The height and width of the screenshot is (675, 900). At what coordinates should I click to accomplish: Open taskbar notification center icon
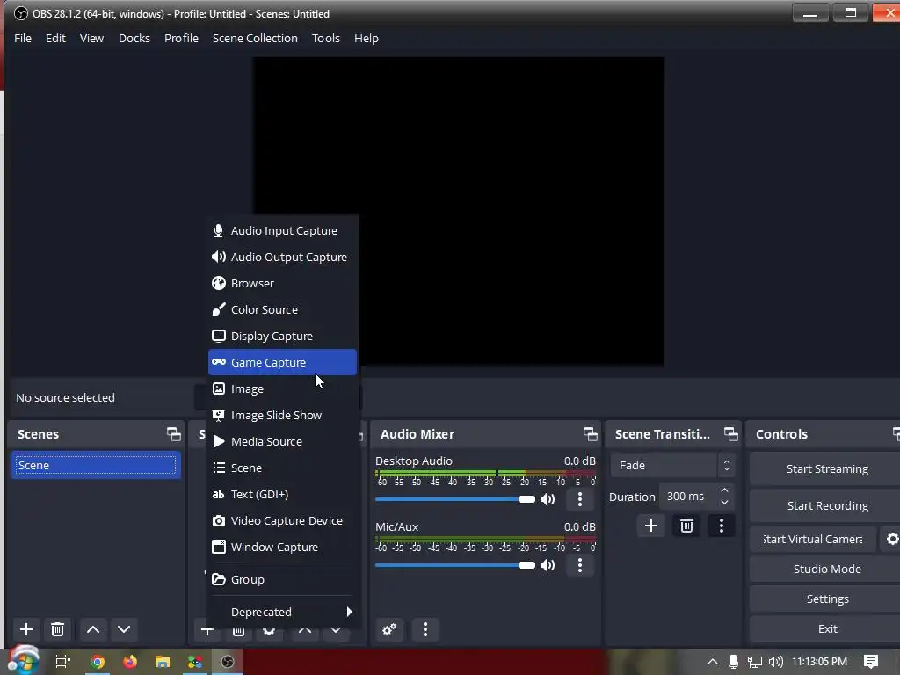click(x=871, y=662)
